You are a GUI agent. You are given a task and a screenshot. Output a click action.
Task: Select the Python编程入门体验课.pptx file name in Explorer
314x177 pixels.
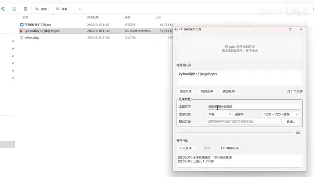[42, 31]
